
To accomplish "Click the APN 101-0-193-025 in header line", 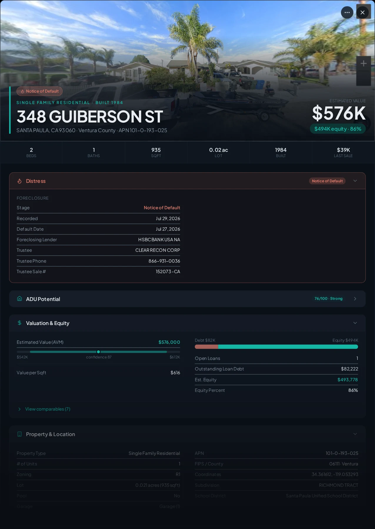I will click(x=143, y=130).
